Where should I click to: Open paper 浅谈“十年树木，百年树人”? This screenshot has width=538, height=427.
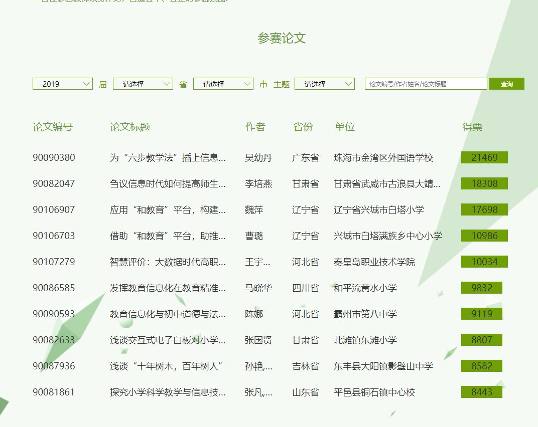point(166,366)
